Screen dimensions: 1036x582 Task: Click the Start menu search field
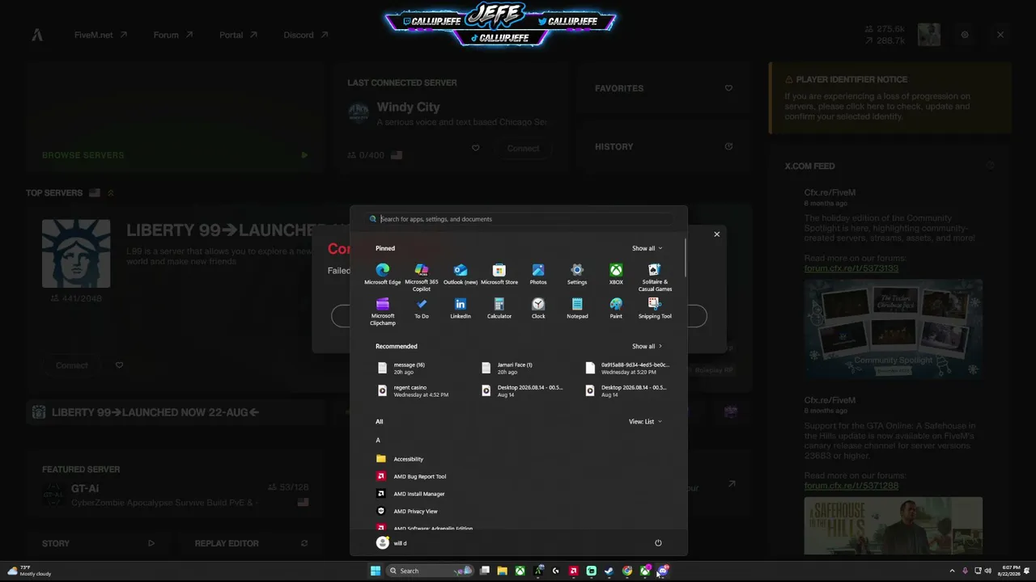[519, 219]
